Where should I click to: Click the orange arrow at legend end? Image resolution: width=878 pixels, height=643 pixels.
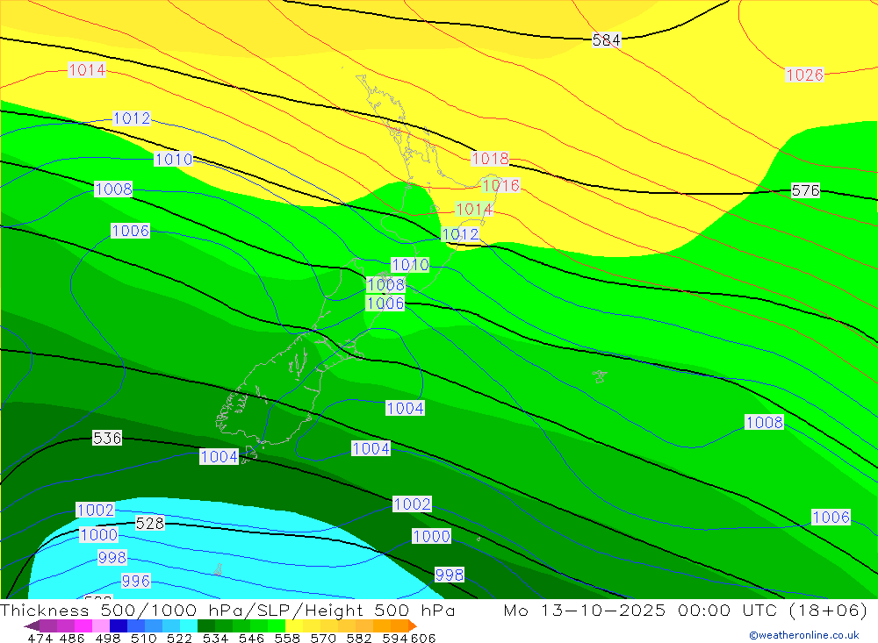(413, 625)
